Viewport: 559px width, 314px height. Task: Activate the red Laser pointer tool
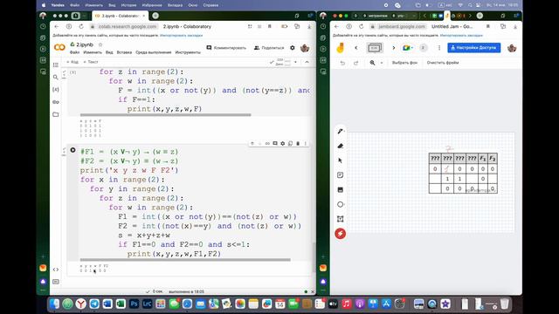[x=340, y=234]
